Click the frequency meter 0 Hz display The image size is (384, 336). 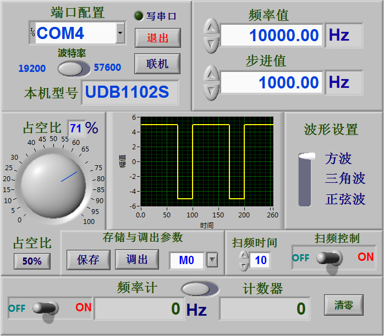coord(139,309)
